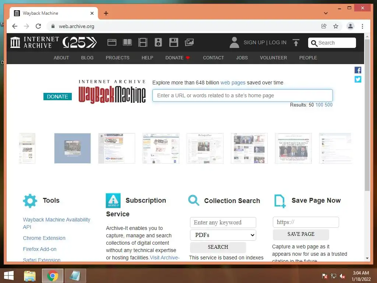This screenshot has width=377, height=283.
Task: Open Windows Start menu
Action: click(x=9, y=276)
